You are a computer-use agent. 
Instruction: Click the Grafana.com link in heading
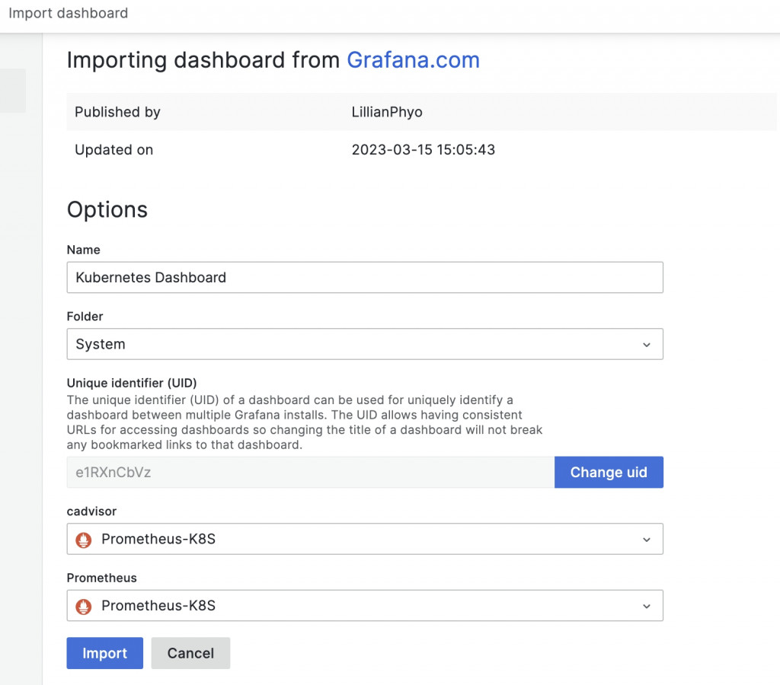pos(413,60)
